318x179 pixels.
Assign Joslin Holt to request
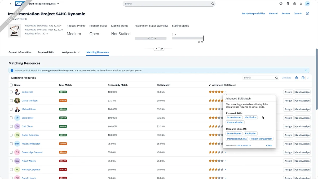288,92
